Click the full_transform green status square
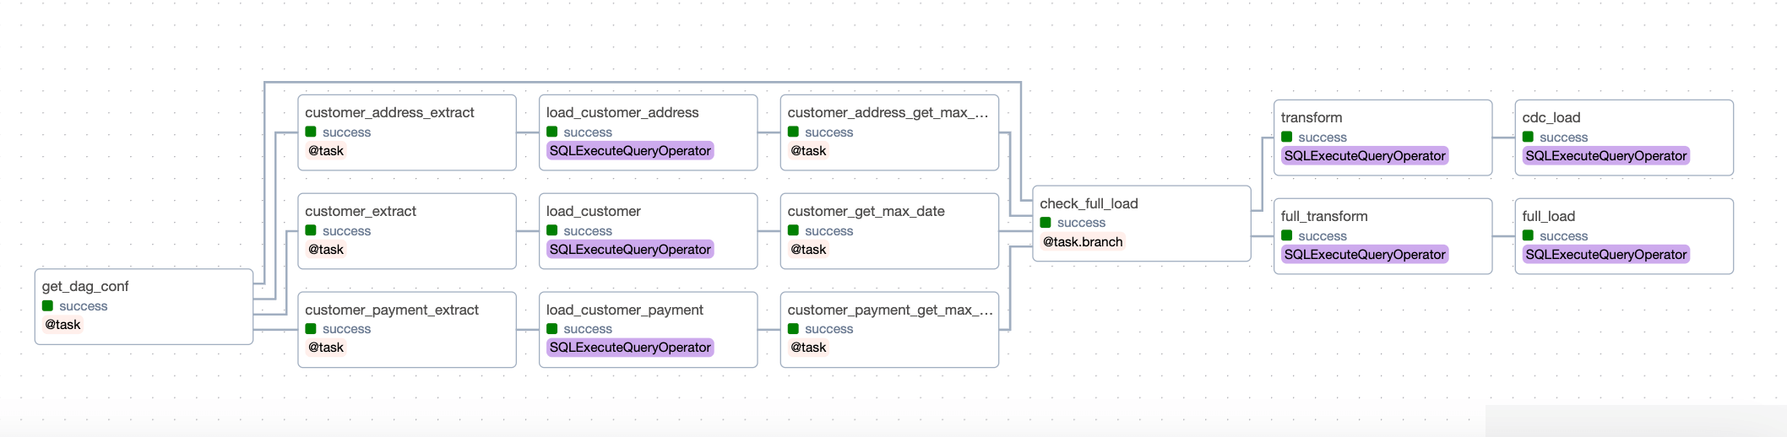 pos(1287,235)
